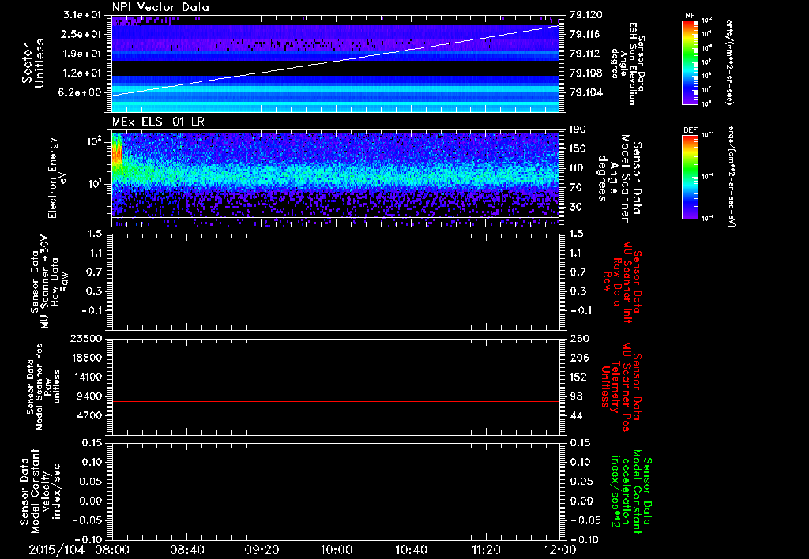Select the "ergs/(cm**2-sr-sec-eV)" units label

click(x=731, y=177)
